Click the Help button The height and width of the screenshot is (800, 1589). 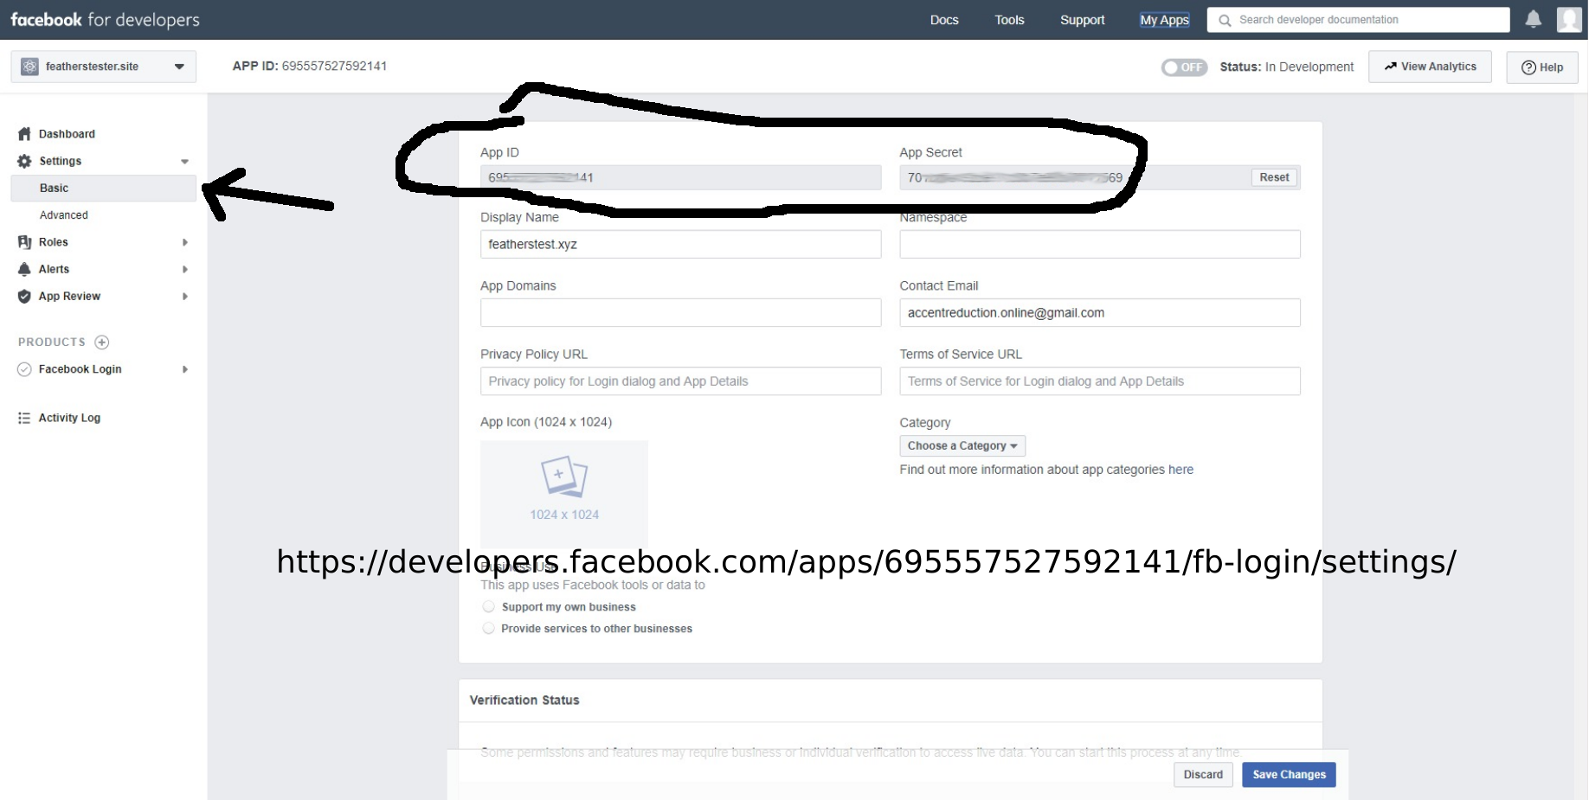[x=1542, y=67]
